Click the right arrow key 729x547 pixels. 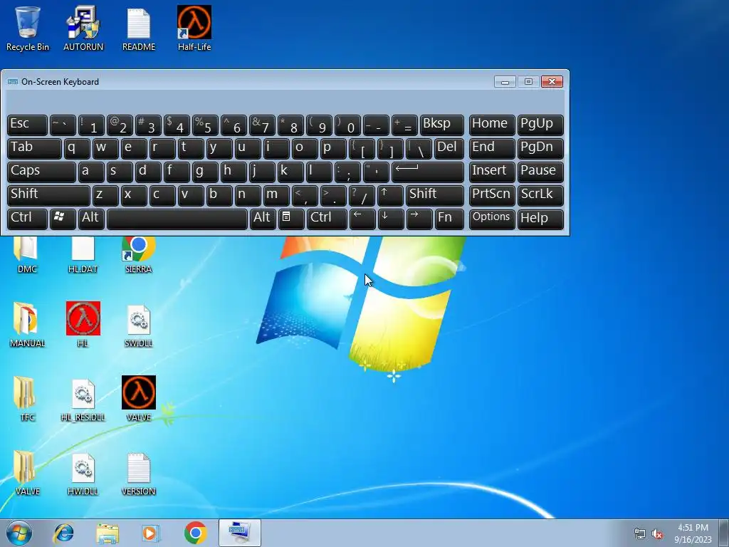[x=419, y=219]
